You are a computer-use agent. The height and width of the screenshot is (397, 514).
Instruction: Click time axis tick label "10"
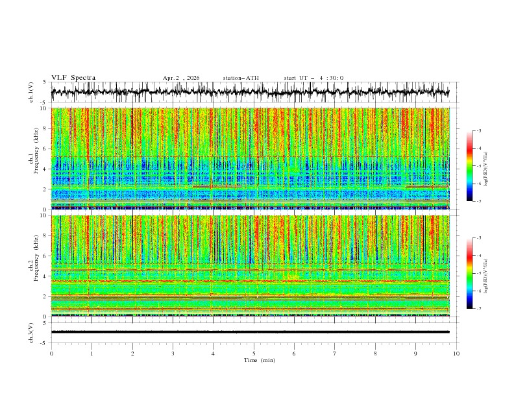[456, 354]
